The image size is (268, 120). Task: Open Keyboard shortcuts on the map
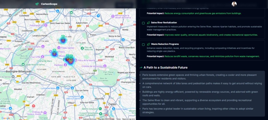pyautogui.click(x=89, y=119)
